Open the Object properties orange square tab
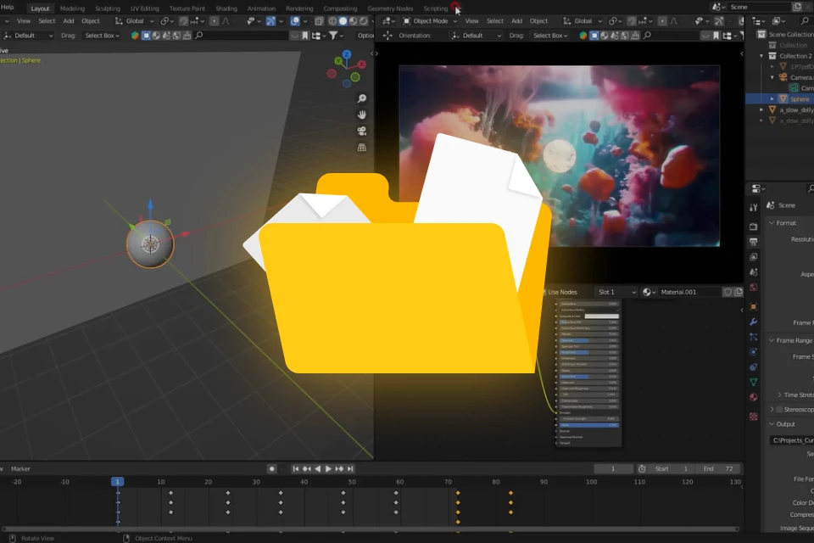This screenshot has width=814, height=543. coord(753,306)
